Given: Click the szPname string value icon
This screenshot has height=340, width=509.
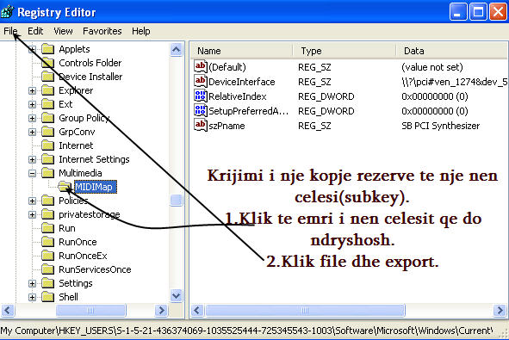Looking at the screenshot, I should tap(201, 125).
